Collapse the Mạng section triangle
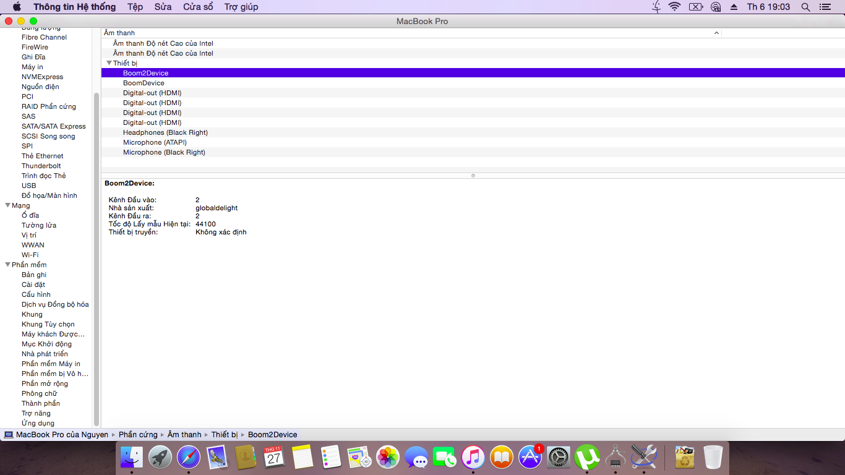The height and width of the screenshot is (475, 845). (7, 205)
